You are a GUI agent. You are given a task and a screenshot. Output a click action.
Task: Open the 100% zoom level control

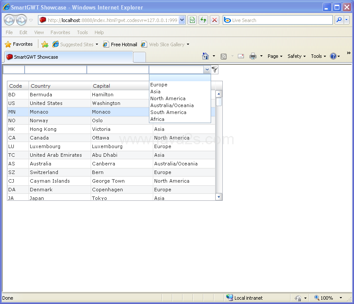pyautogui.click(x=328, y=298)
